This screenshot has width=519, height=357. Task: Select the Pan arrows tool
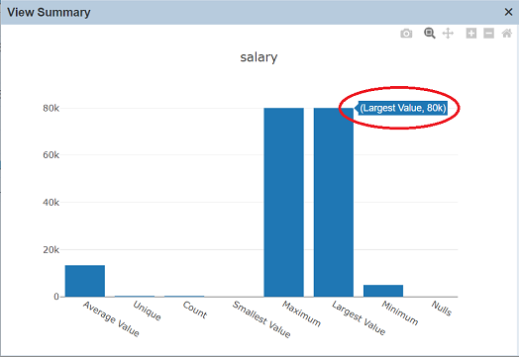[448, 34]
